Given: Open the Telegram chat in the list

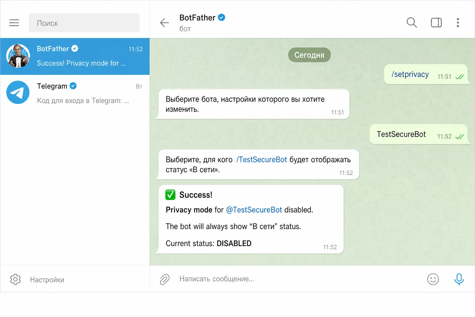Looking at the screenshot, I should click(75, 93).
